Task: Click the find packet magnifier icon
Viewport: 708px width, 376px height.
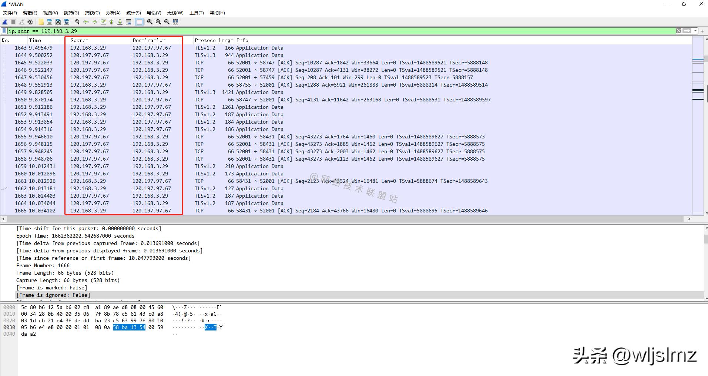Action: pos(77,22)
